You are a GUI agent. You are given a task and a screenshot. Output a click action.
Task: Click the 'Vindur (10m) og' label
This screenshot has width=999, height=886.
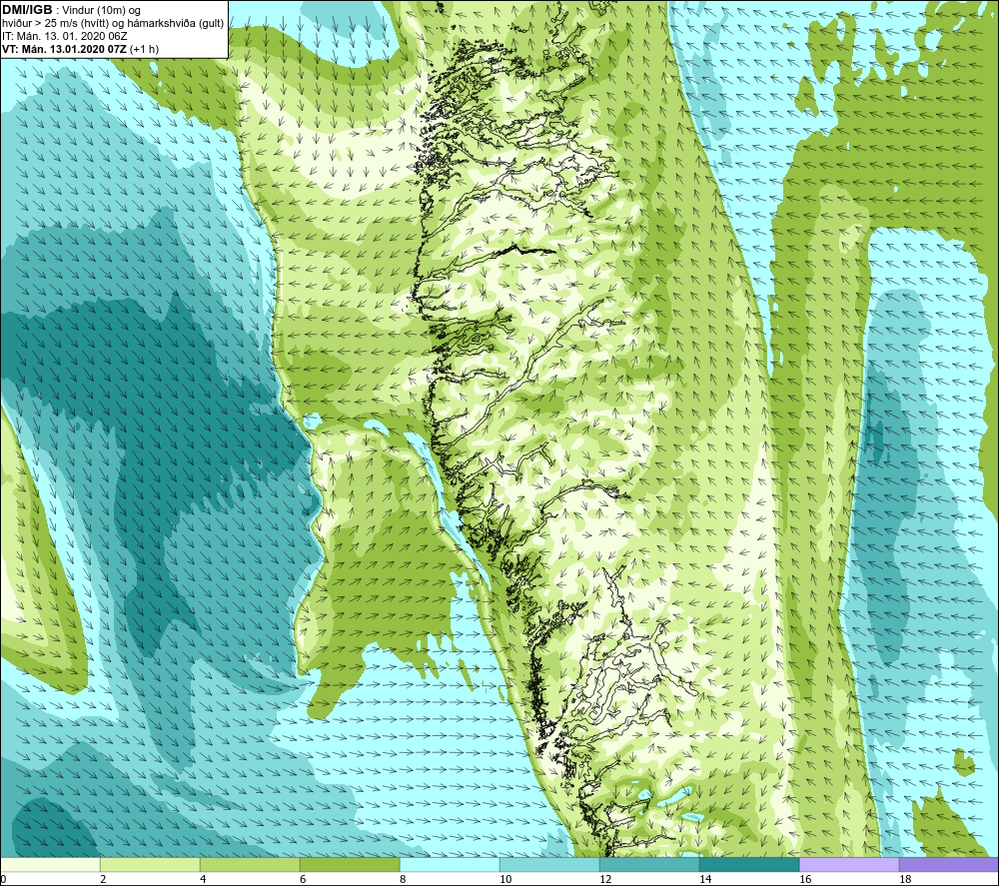tap(103, 11)
